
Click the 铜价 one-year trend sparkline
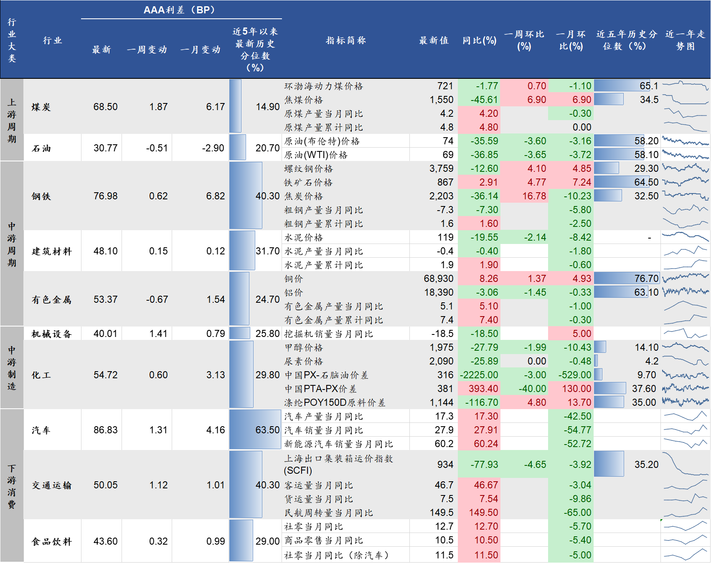click(686, 278)
